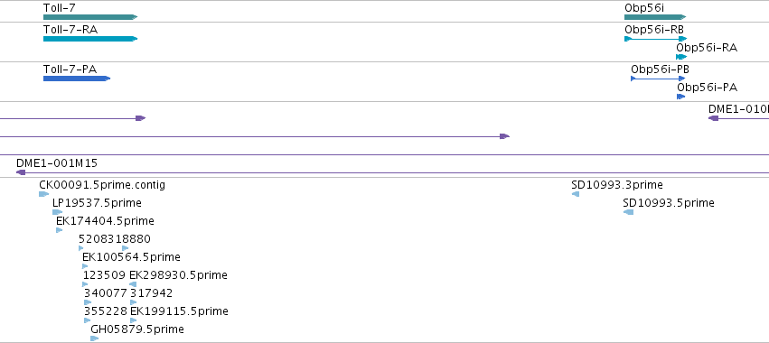Image resolution: width=769 pixels, height=343 pixels.
Task: Select the EK174404.5prime EST arrow
Action: click(60, 230)
